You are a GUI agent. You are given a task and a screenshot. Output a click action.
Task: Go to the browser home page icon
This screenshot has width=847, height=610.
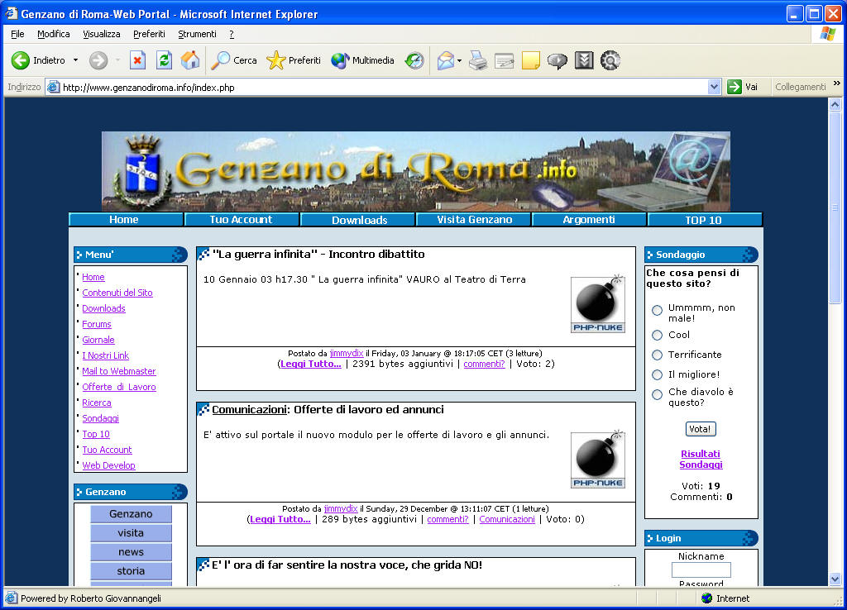[190, 60]
